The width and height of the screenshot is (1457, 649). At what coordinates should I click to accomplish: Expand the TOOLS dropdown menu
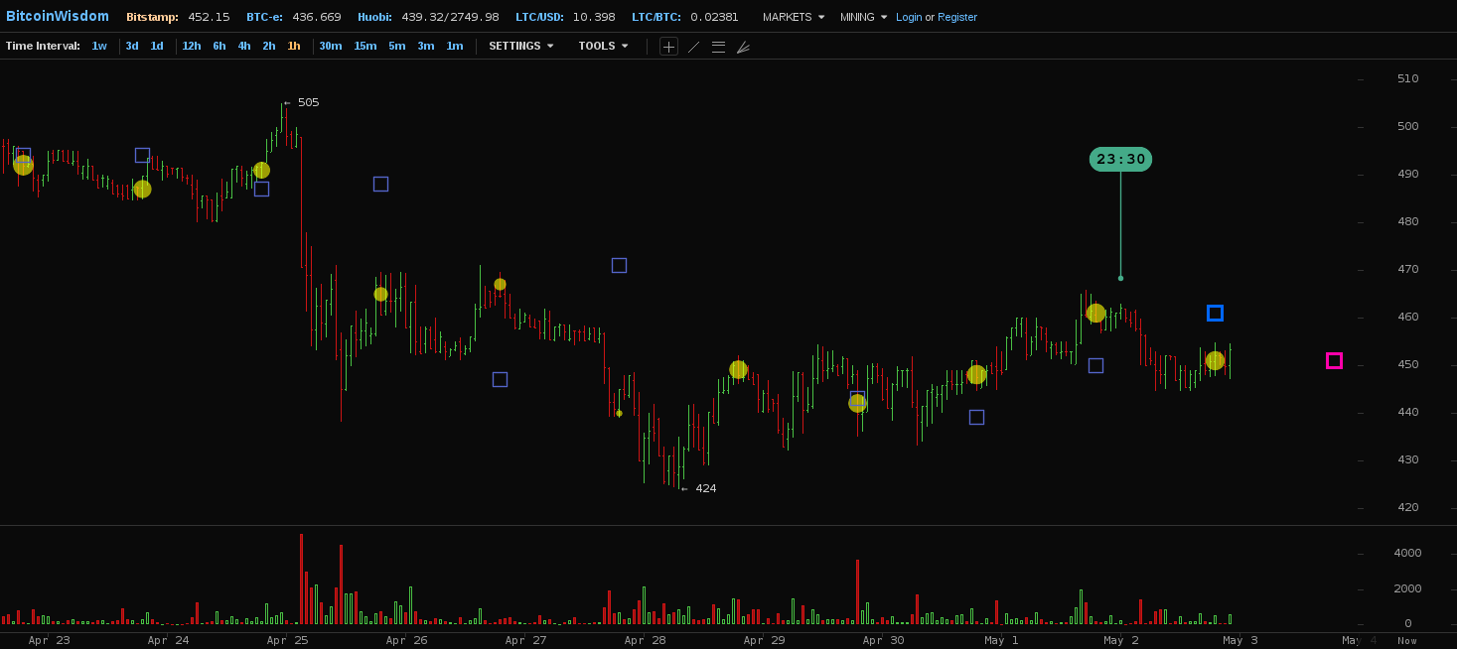[x=603, y=46]
